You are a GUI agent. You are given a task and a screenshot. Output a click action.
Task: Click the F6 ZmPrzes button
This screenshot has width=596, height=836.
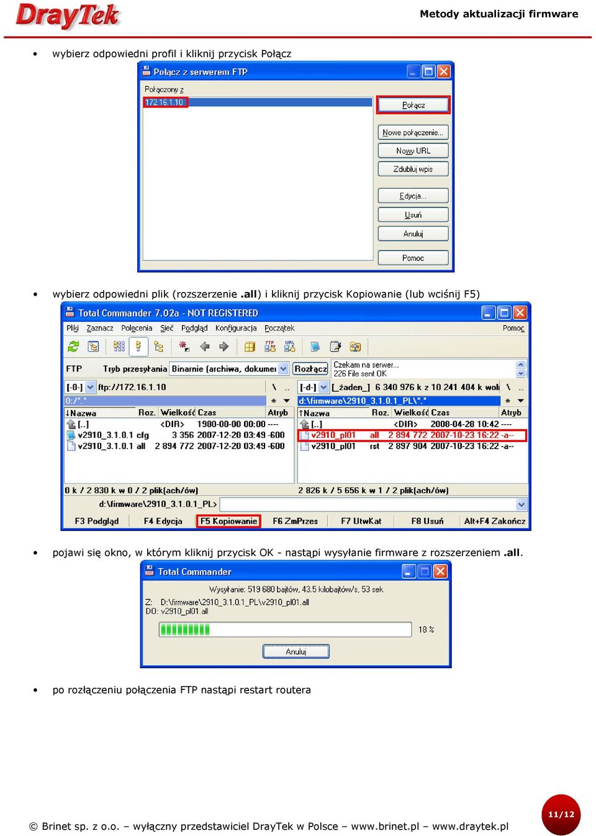(296, 521)
